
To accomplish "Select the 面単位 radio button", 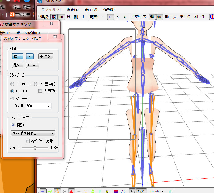I will pyautogui.click(x=36, y=84).
